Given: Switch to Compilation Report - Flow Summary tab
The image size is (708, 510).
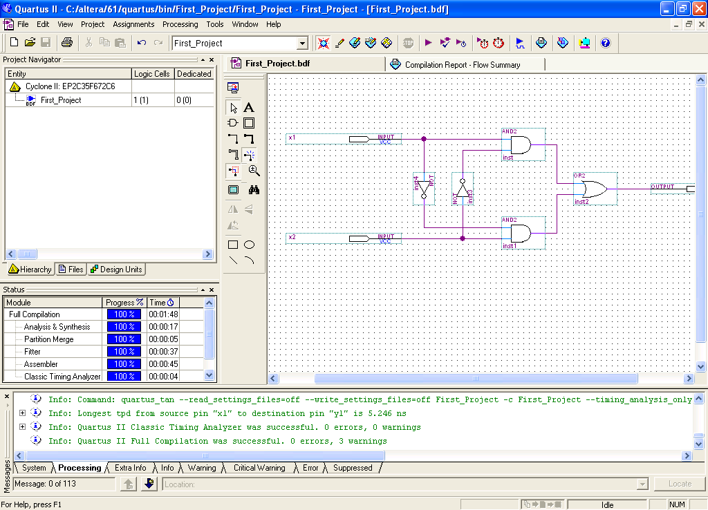Looking at the screenshot, I should pyautogui.click(x=462, y=65).
